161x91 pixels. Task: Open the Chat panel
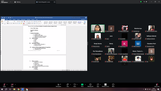coord(68,85)
